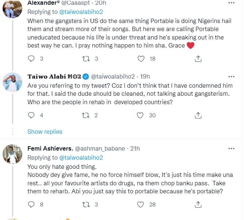The width and height of the screenshot is (247, 220).
Task: Share Taiwo Alabi's tweet
Action: click(x=198, y=115)
